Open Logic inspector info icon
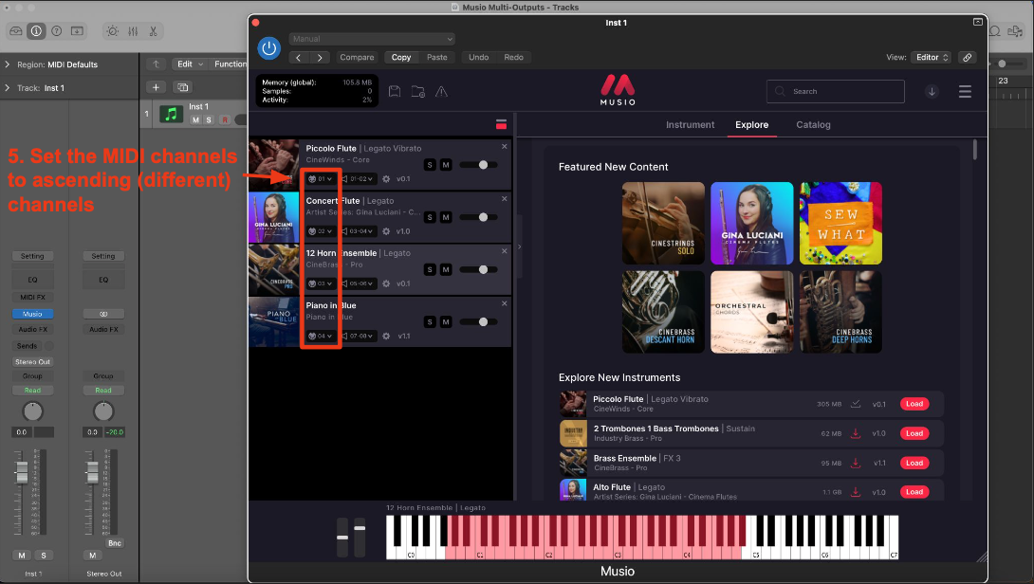Image resolution: width=1034 pixels, height=584 pixels. (36, 31)
